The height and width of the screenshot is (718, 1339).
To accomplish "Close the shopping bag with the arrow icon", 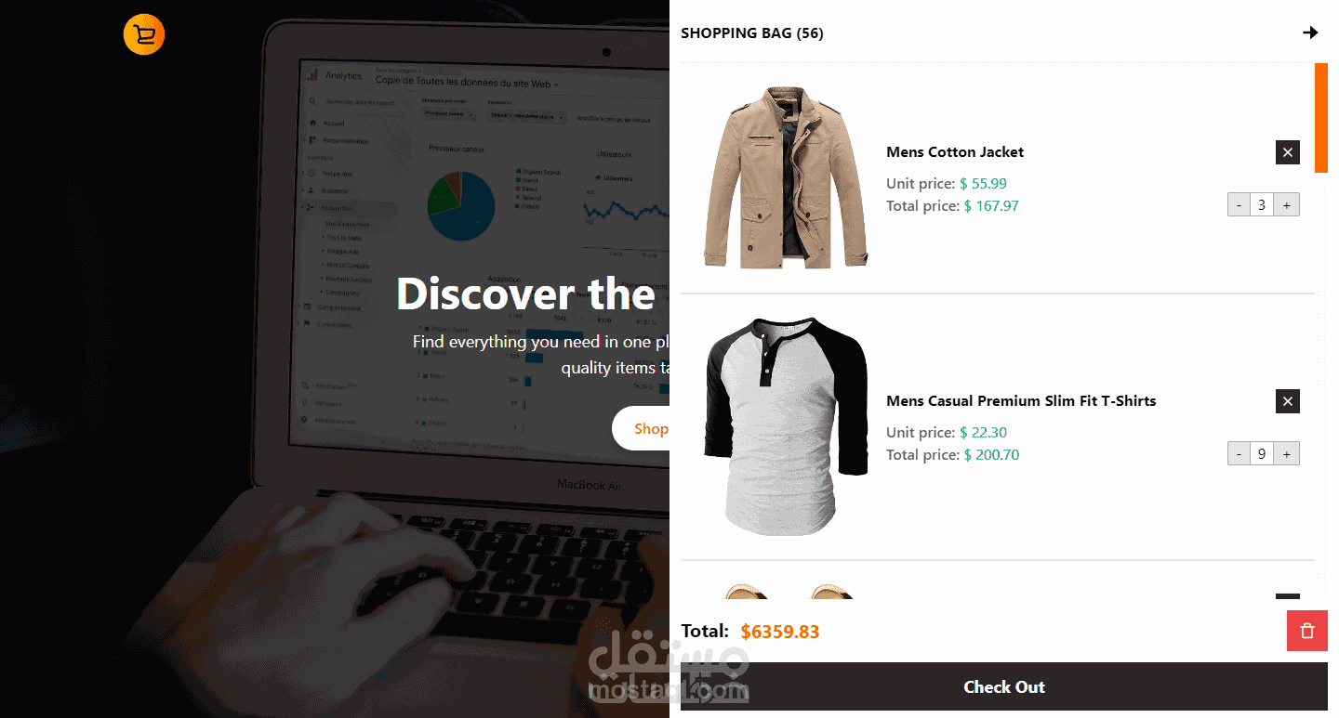I will [x=1310, y=33].
